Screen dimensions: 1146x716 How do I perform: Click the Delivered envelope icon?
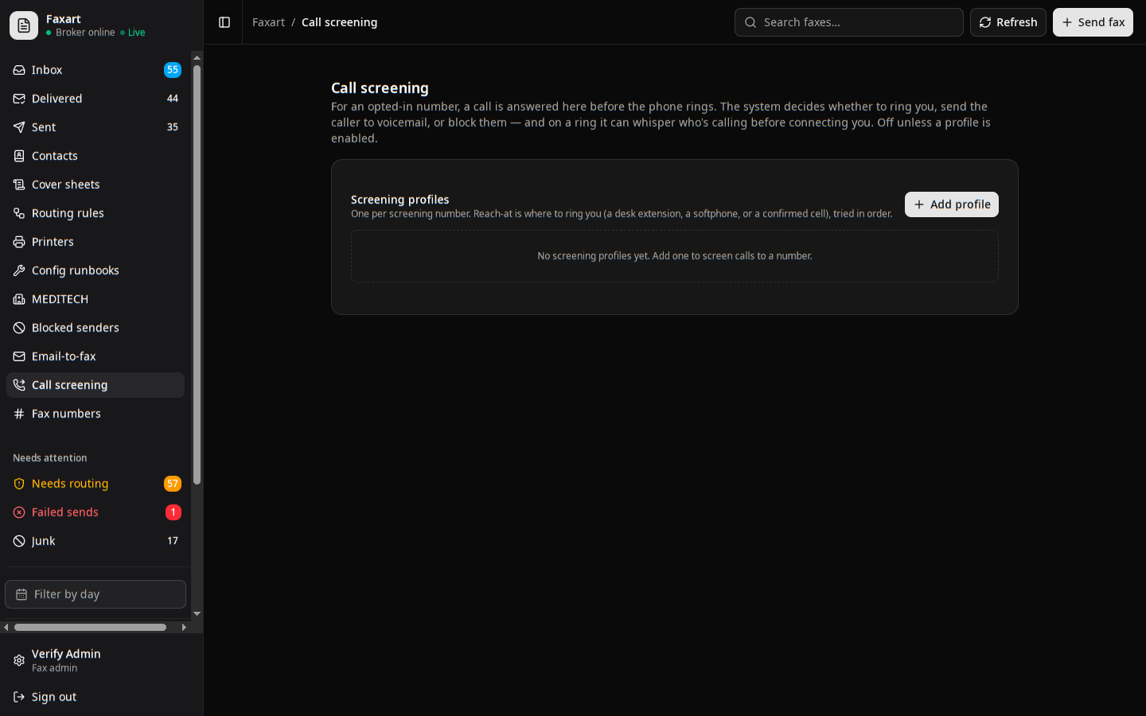[19, 99]
